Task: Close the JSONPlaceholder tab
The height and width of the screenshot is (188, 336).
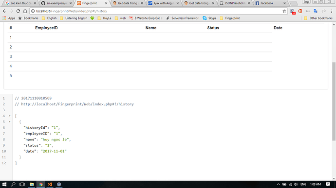Action: 249,3
